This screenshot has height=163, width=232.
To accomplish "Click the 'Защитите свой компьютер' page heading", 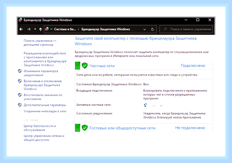I will (135, 41).
